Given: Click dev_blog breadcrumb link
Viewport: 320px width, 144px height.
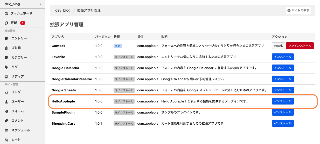Looking at the screenshot, I should [x=63, y=10].
